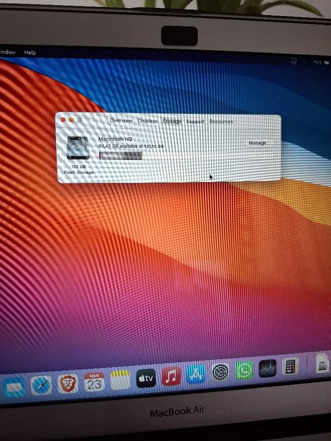Click the battery icon in the menu bar
This screenshot has height=441, width=331.
pos(327,62)
